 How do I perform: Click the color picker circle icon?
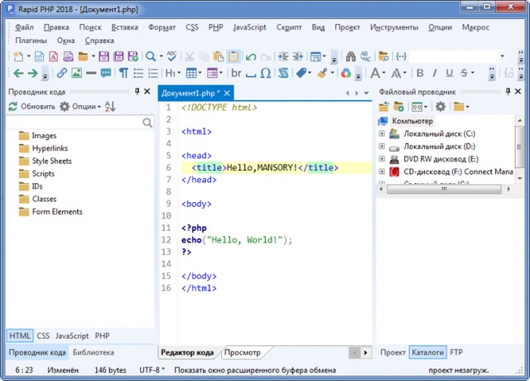pyautogui.click(x=345, y=73)
